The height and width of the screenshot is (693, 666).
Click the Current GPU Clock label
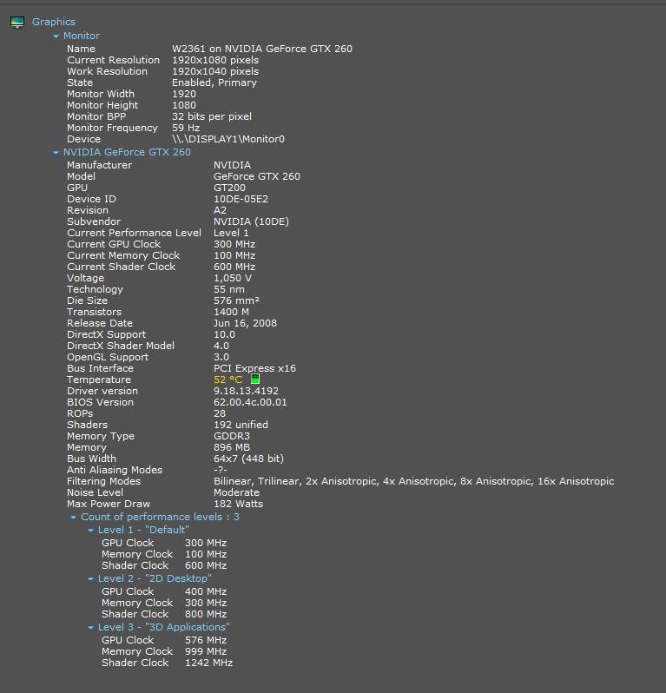point(114,244)
